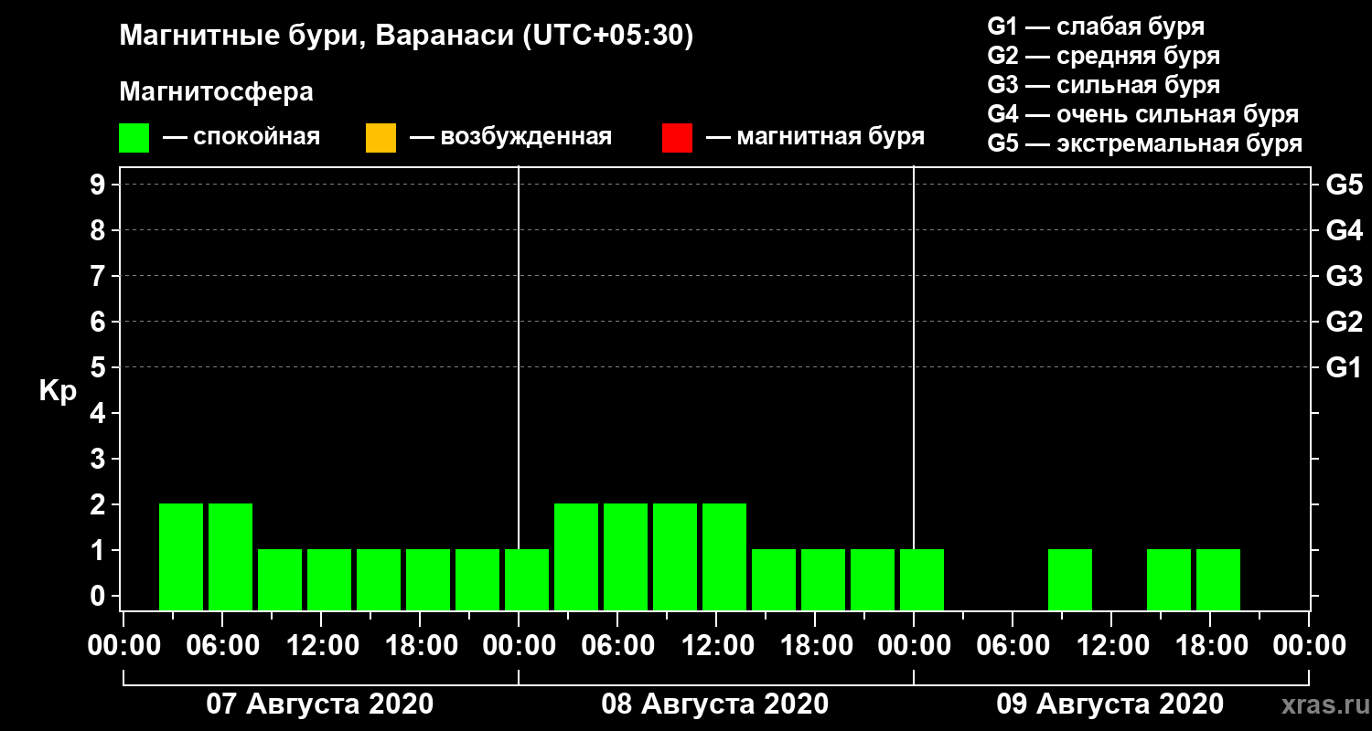Click the 18:00 tick label for 09 Августа

click(x=1210, y=646)
